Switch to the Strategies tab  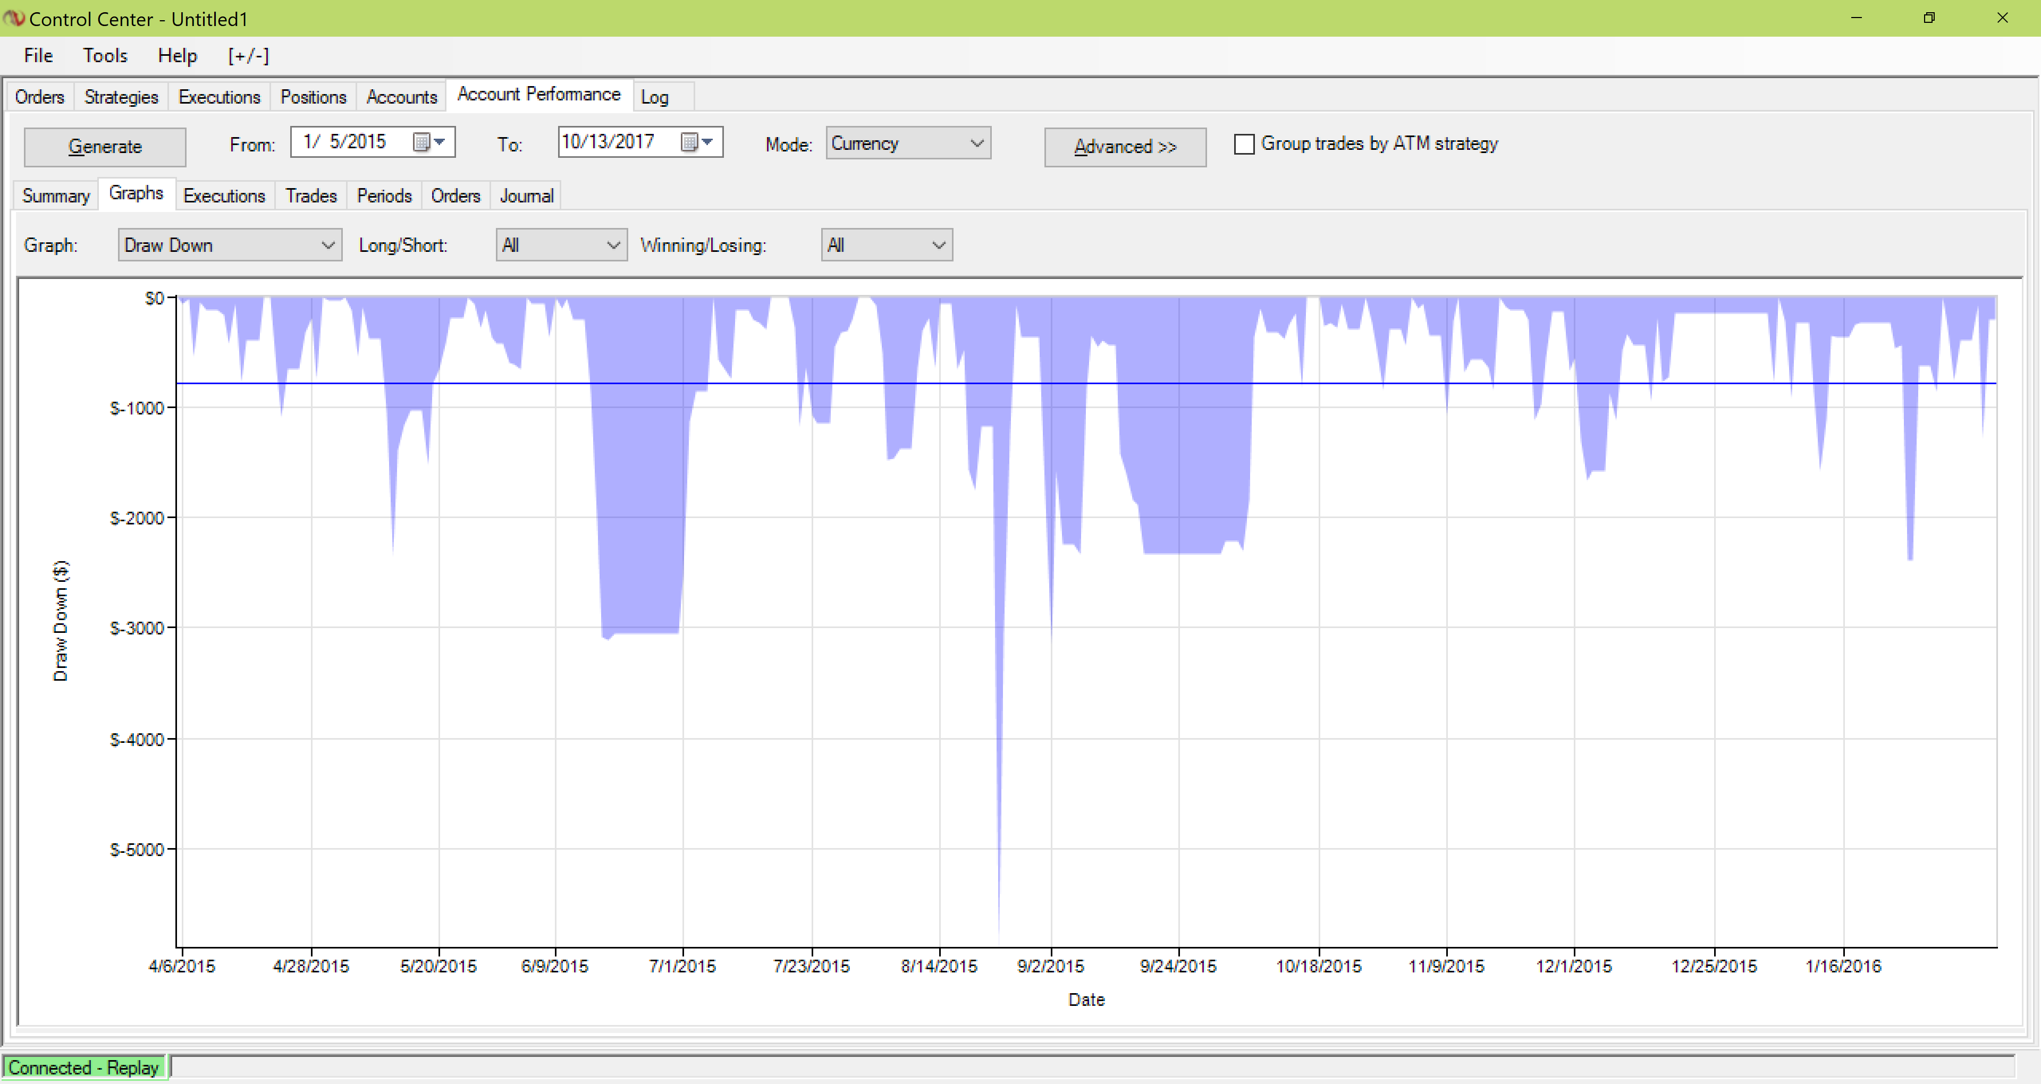click(x=121, y=97)
